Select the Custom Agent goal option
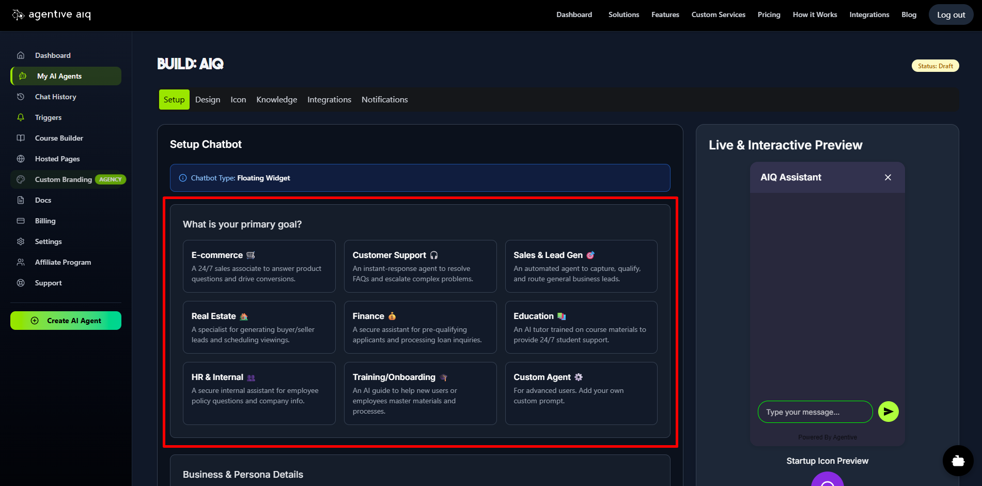Viewport: 982px width, 486px height. pos(581,393)
